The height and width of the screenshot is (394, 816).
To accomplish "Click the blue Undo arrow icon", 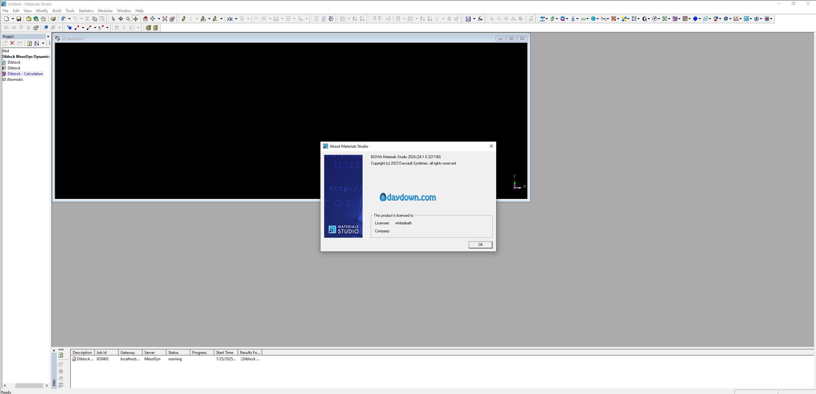I will tap(63, 19).
